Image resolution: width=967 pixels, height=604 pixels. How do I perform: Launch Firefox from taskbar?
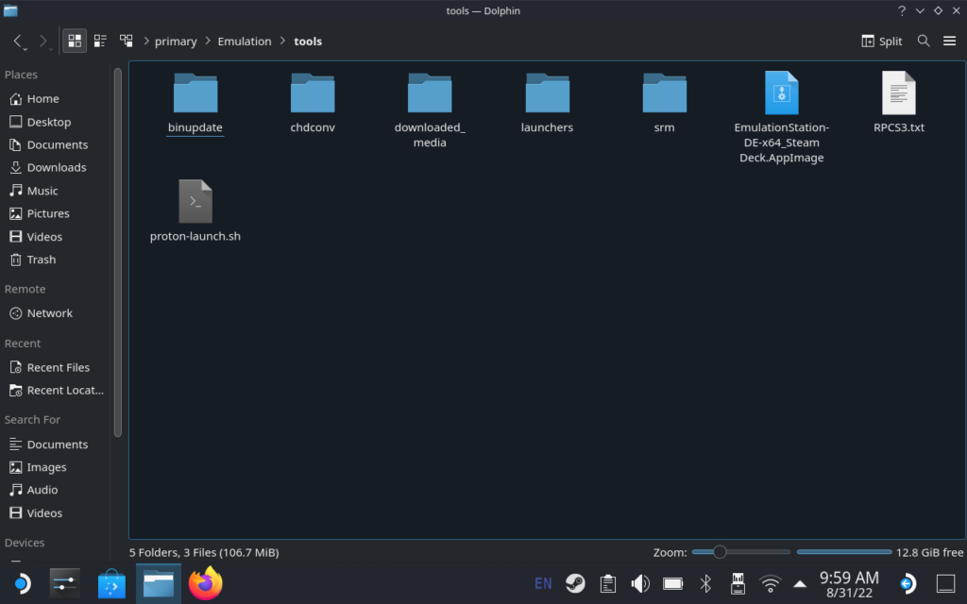click(x=205, y=583)
